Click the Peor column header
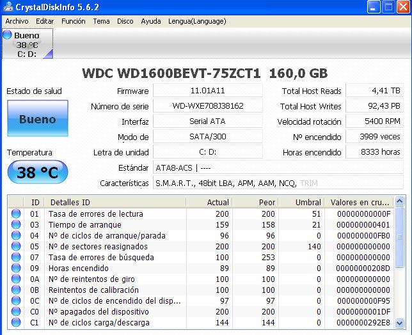This screenshot has height=335, width=412. pos(255,202)
